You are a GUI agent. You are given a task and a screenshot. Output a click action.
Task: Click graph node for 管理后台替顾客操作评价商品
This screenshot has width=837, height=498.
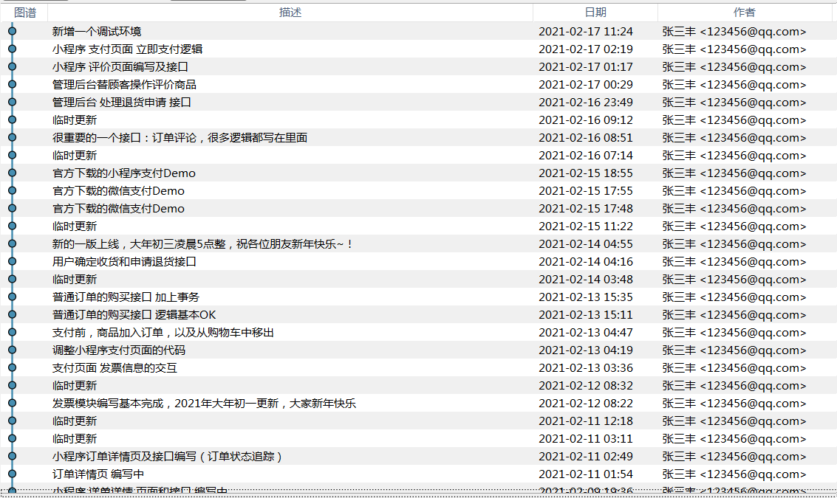point(12,84)
